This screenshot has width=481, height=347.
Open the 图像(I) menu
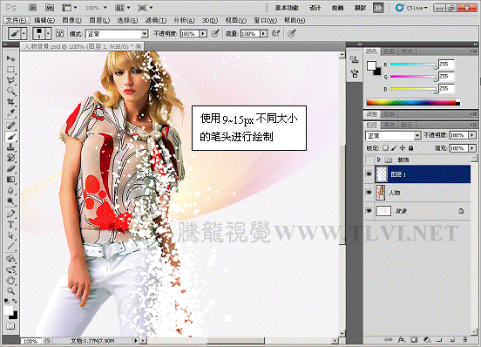click(x=71, y=21)
